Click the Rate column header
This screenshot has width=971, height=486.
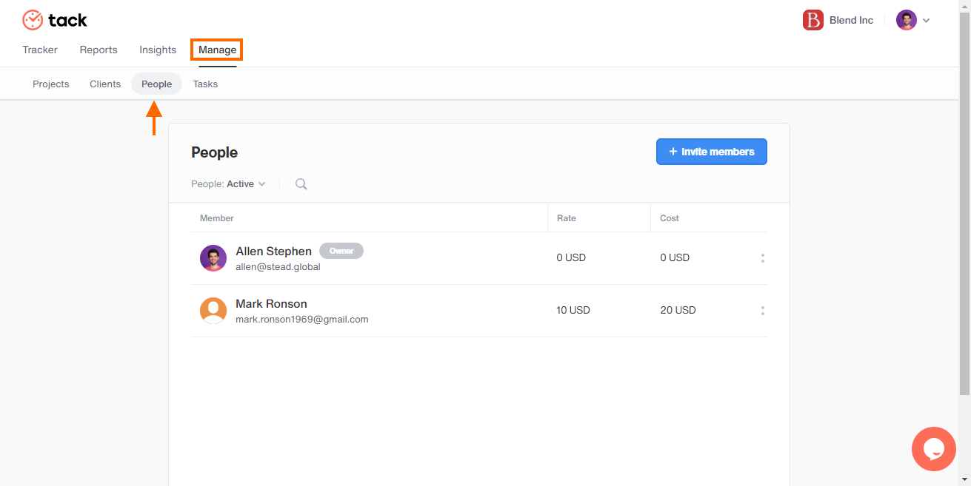click(567, 218)
